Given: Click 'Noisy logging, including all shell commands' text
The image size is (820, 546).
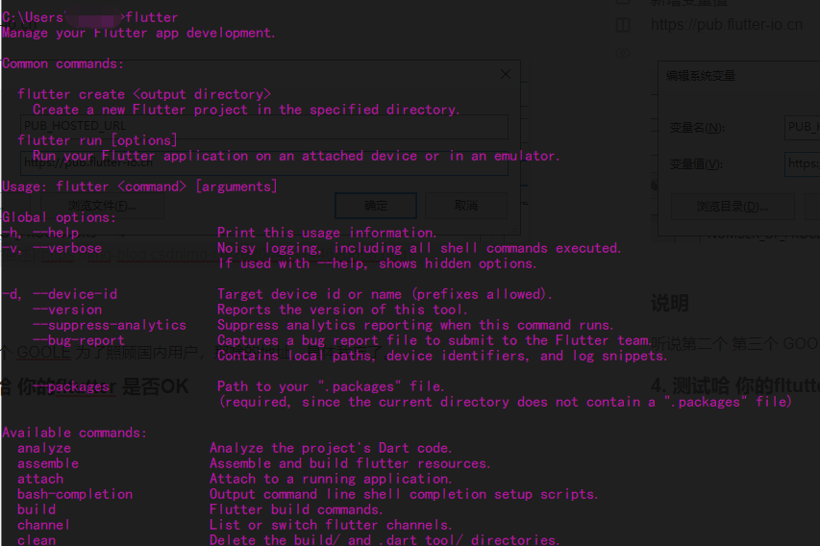Looking at the screenshot, I should (419, 248).
